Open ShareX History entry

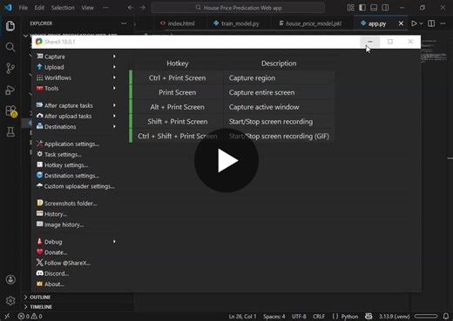[56, 214]
